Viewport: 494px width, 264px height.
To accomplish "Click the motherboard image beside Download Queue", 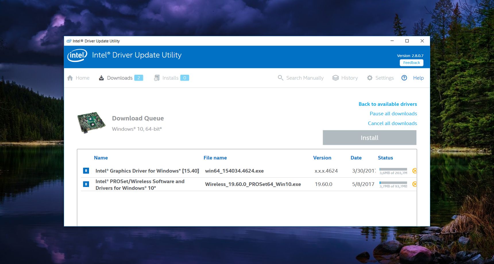I will coord(91,123).
